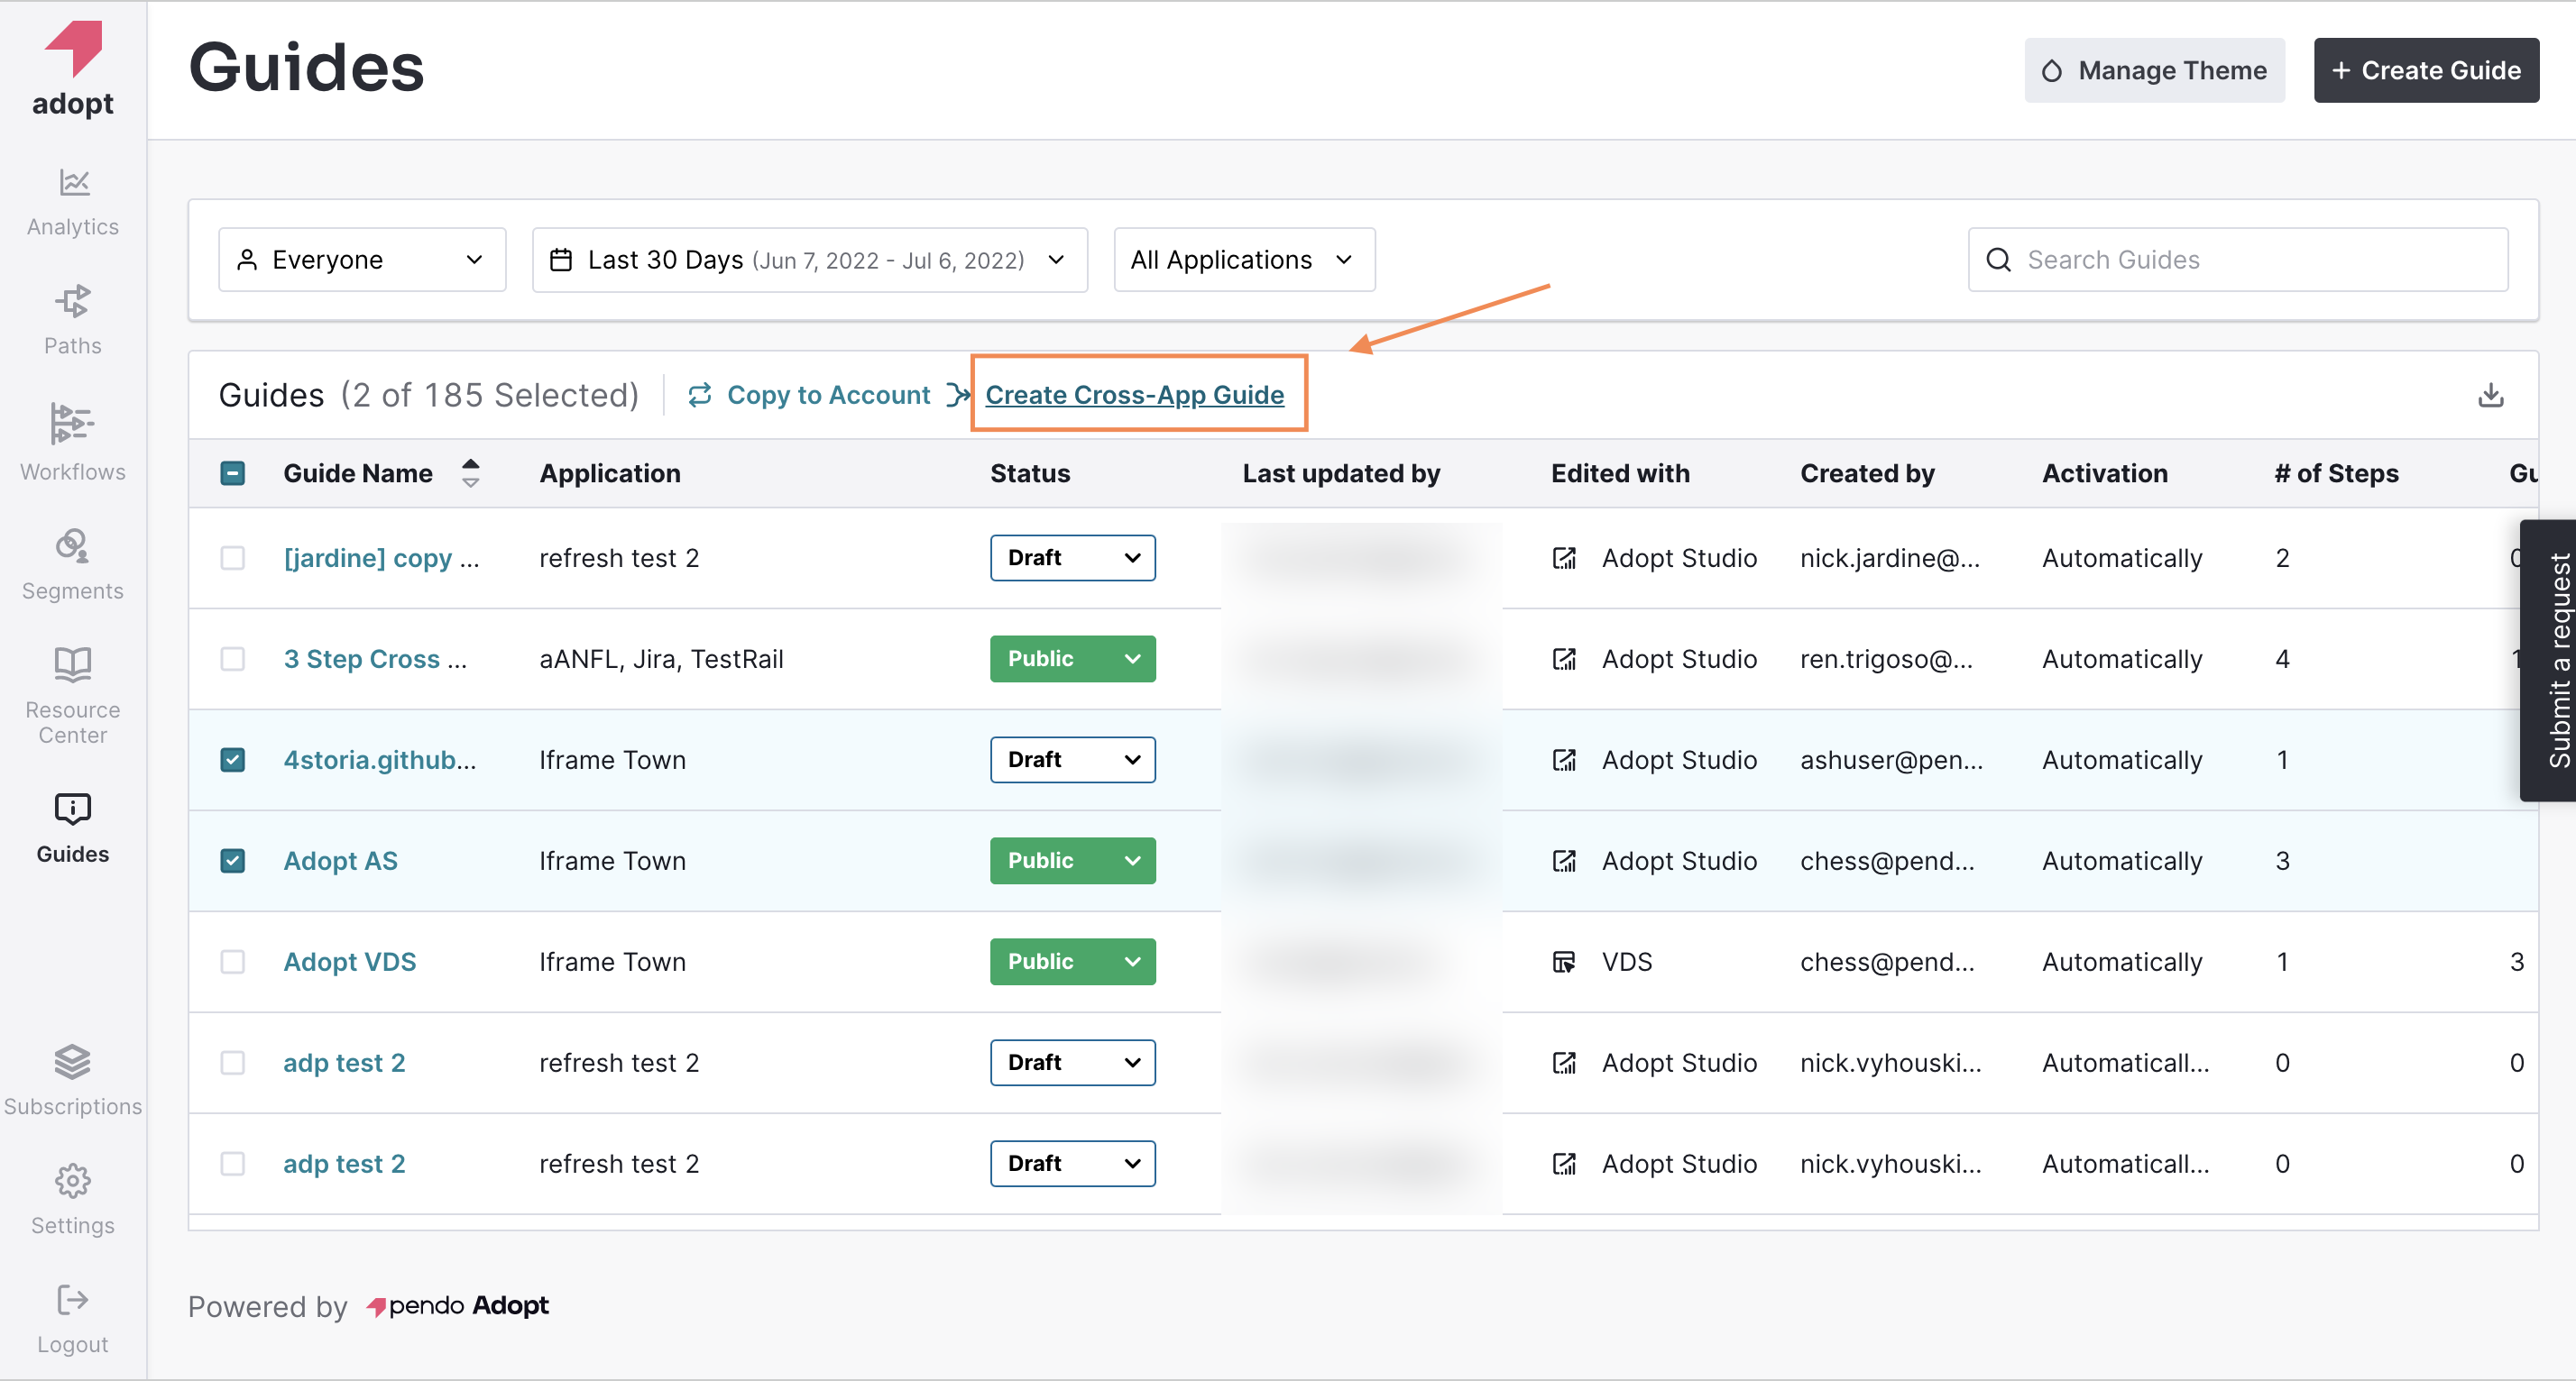2576x1381 pixels.
Task: Go to Workflows in the sidebar
Action: click(73, 442)
